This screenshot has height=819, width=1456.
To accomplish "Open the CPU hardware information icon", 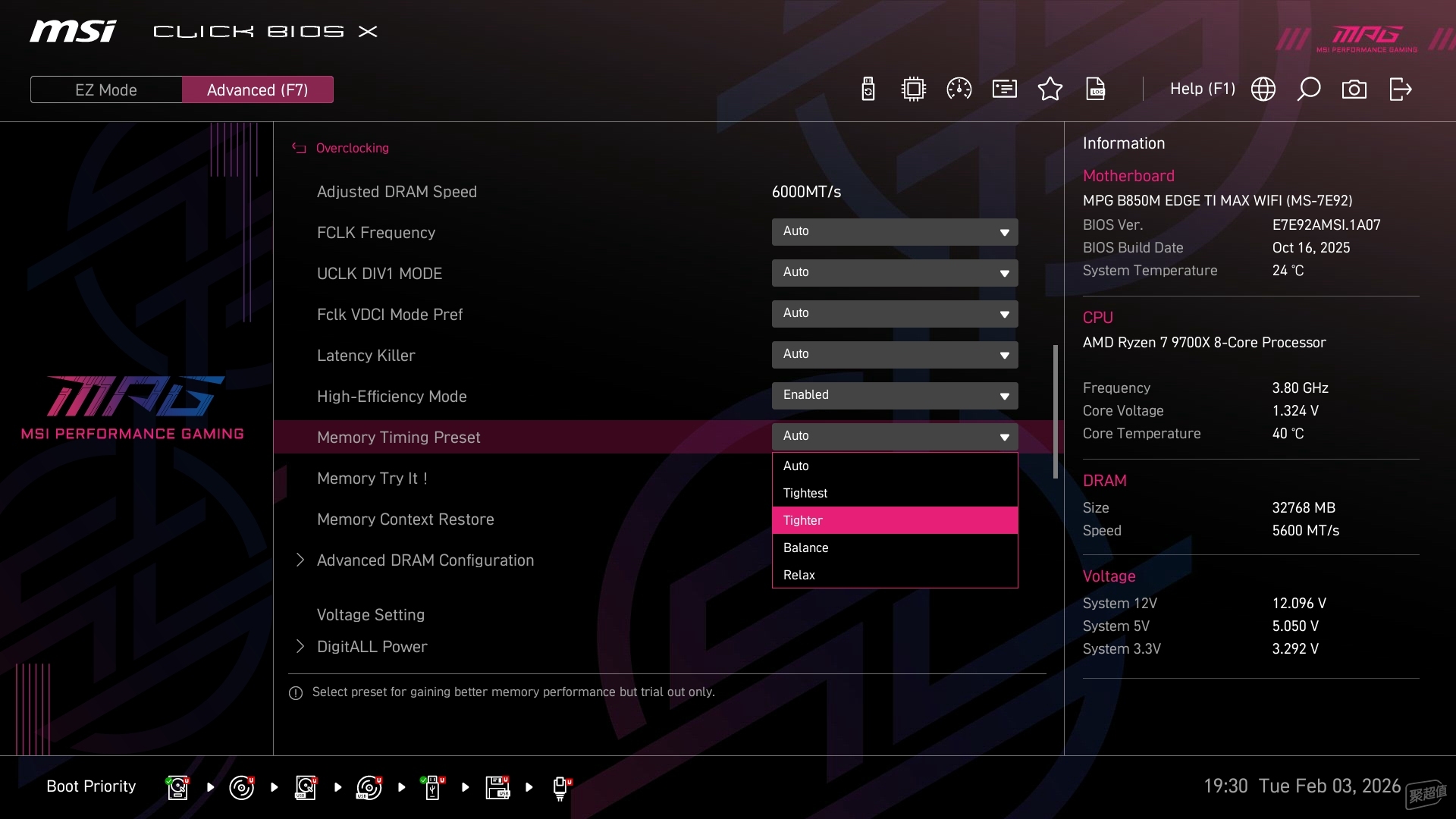I will [x=913, y=89].
